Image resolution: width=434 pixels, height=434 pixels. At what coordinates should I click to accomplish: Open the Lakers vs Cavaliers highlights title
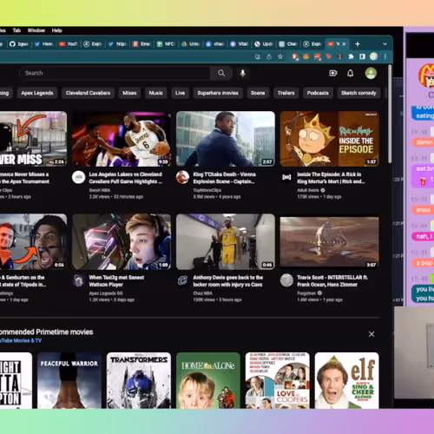(126, 178)
